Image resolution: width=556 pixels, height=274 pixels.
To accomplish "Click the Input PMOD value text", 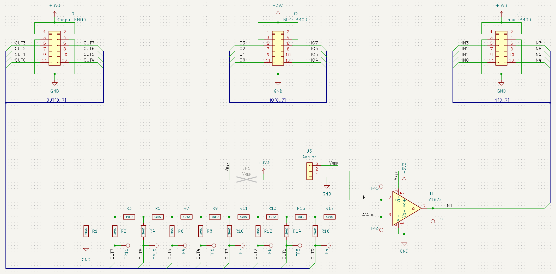I will 518,19.
